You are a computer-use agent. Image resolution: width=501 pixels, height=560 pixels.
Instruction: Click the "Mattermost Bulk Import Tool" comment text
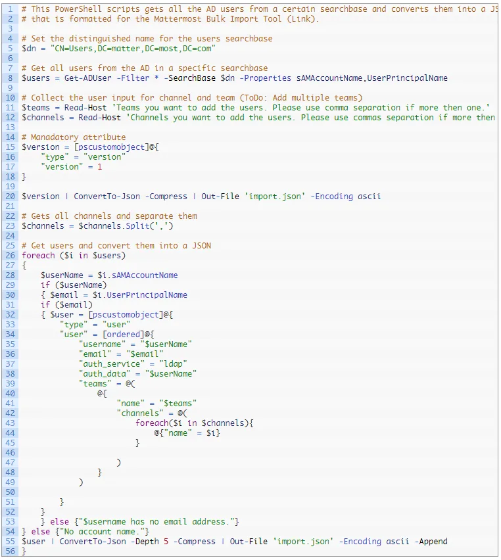pyautogui.click(x=218, y=19)
